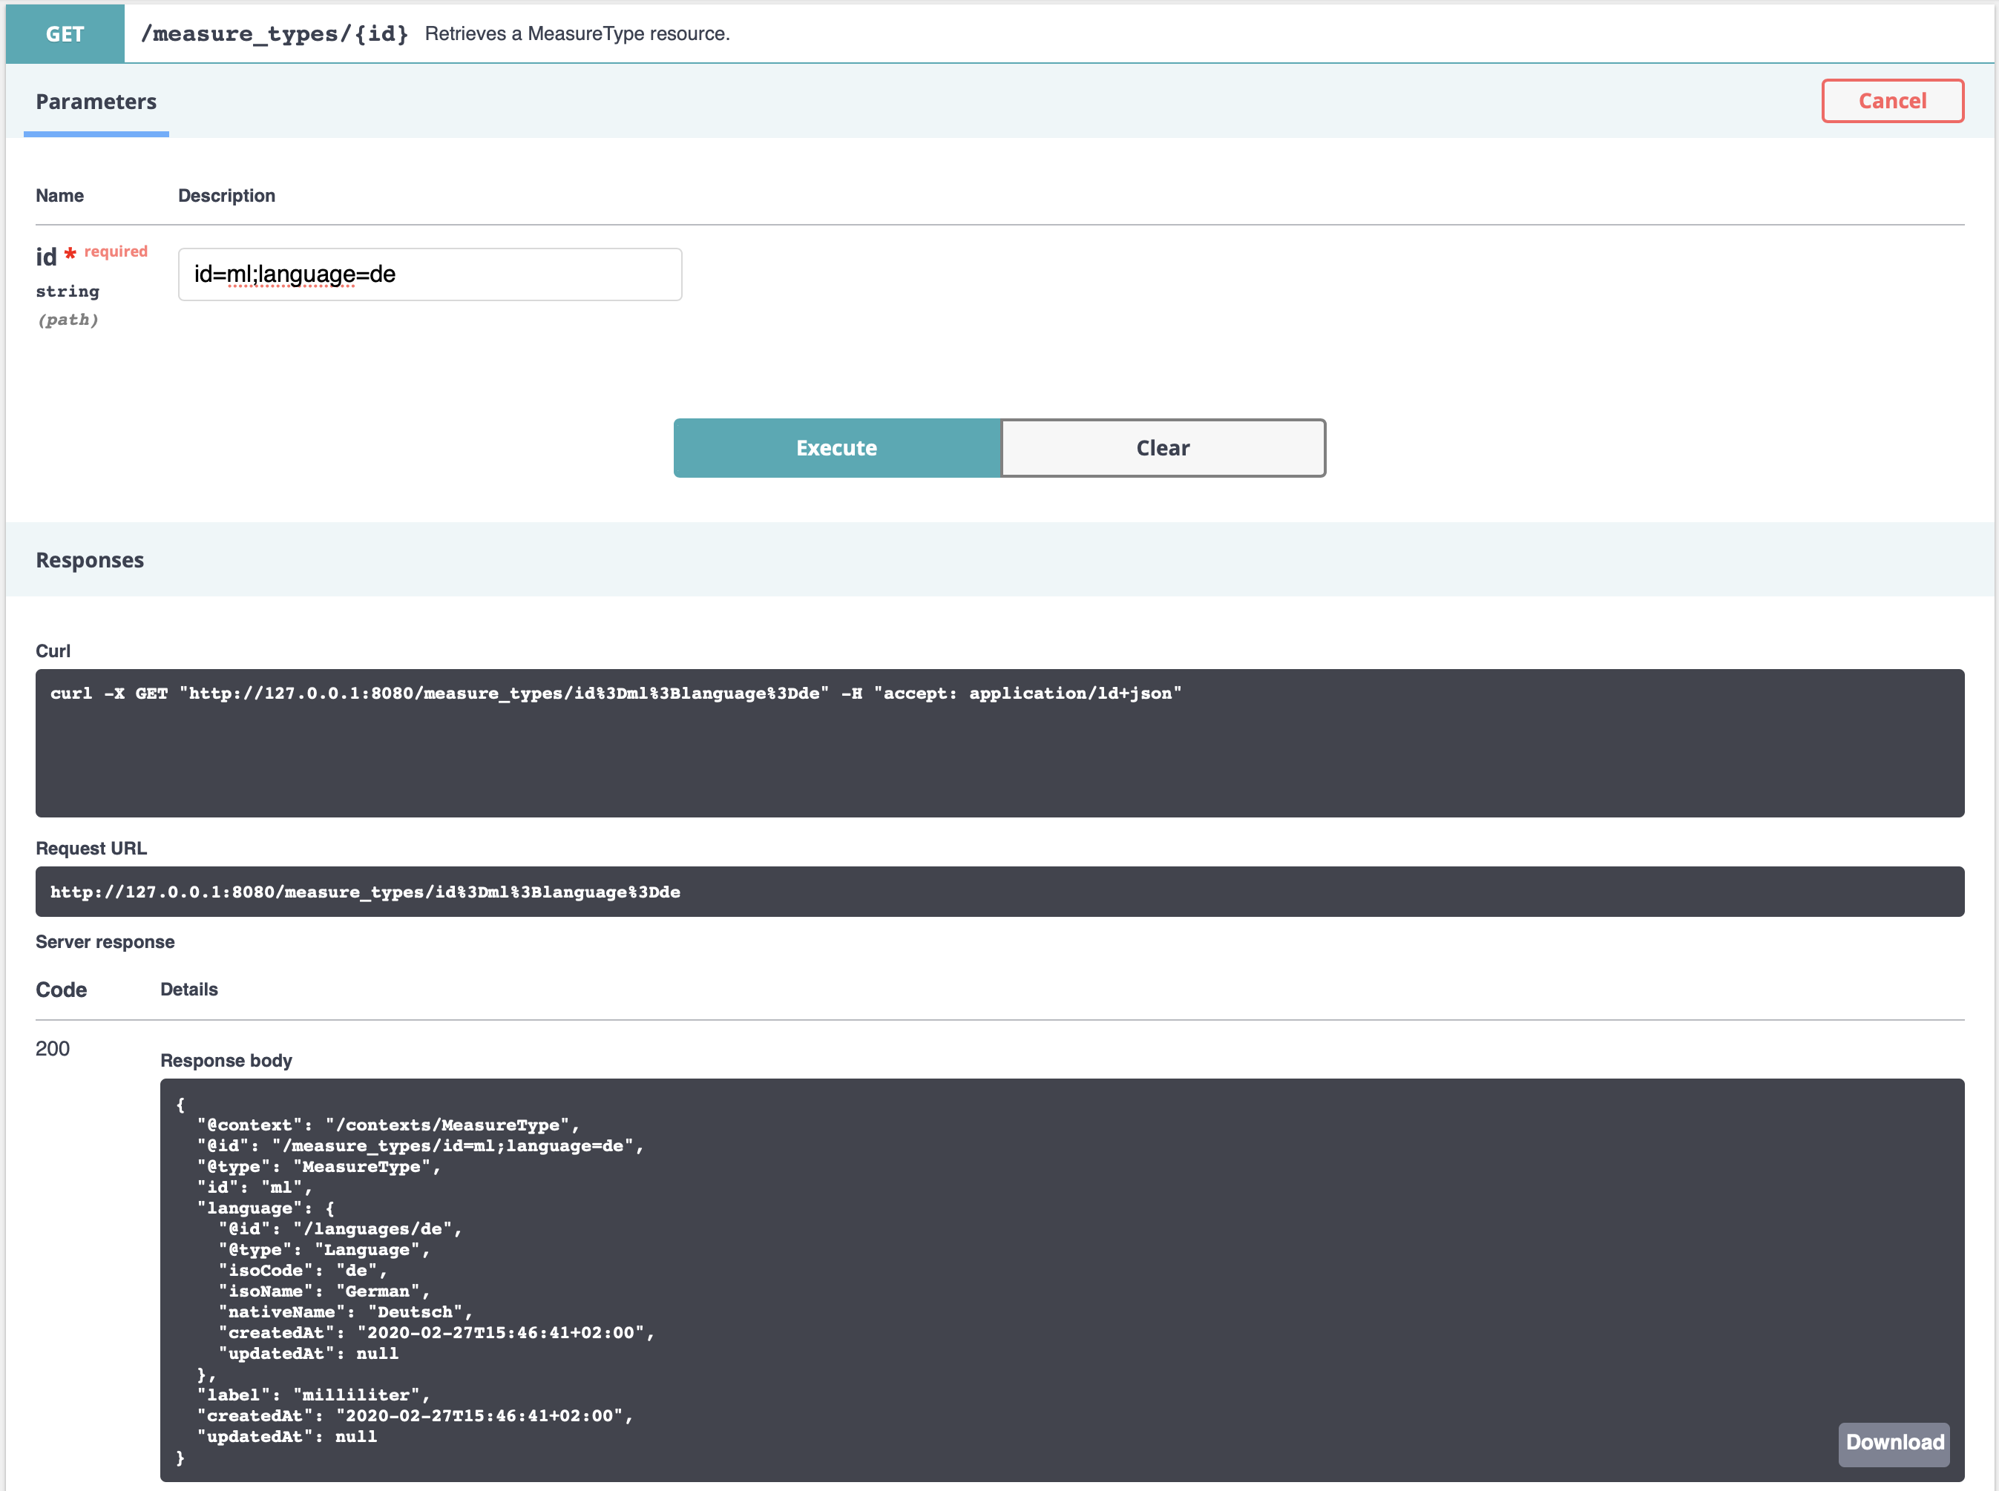Click the Responses section heading

tap(89, 559)
